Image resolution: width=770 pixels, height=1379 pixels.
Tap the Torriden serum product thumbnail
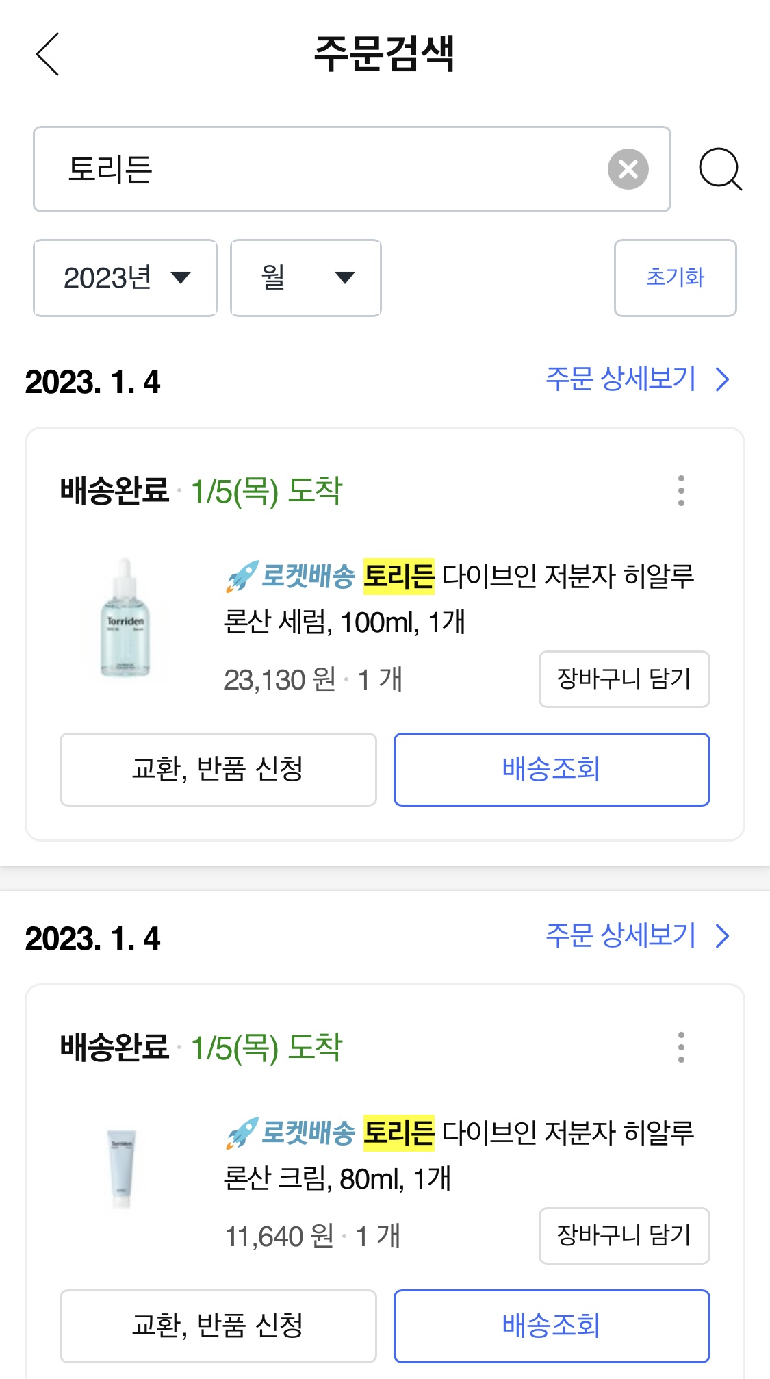(125, 618)
